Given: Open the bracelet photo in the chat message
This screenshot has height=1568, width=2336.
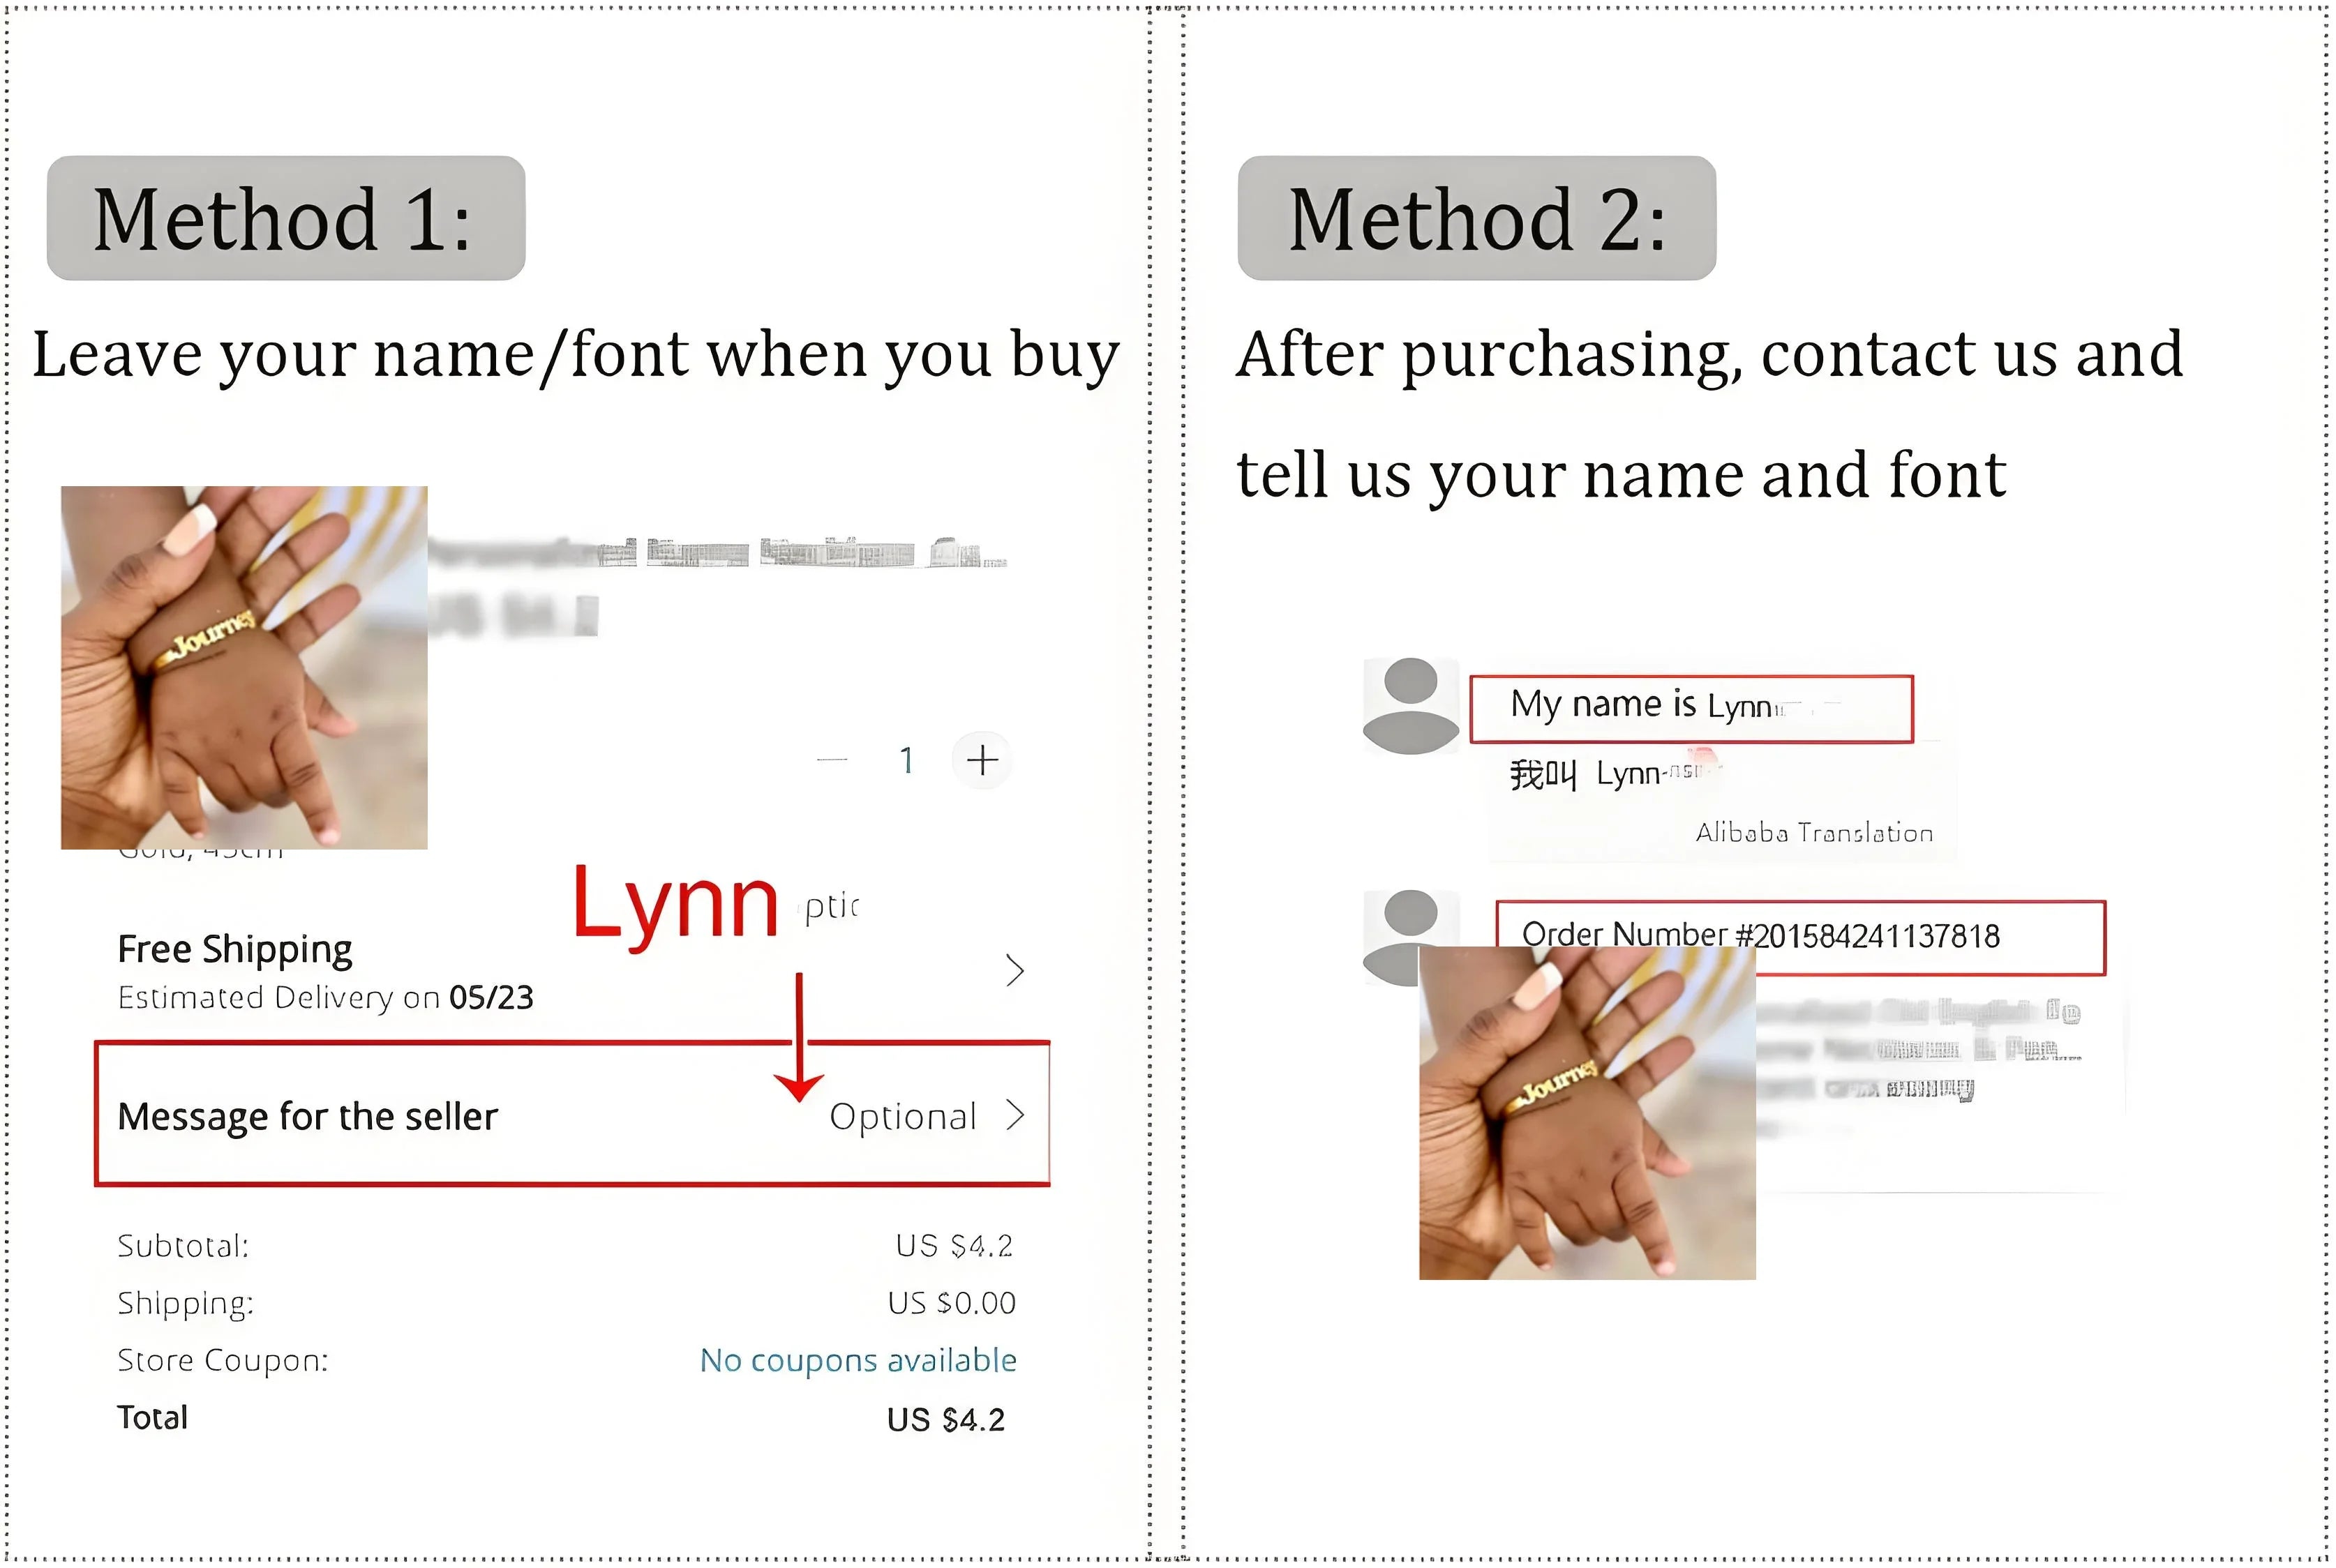Looking at the screenshot, I should (1587, 1113).
